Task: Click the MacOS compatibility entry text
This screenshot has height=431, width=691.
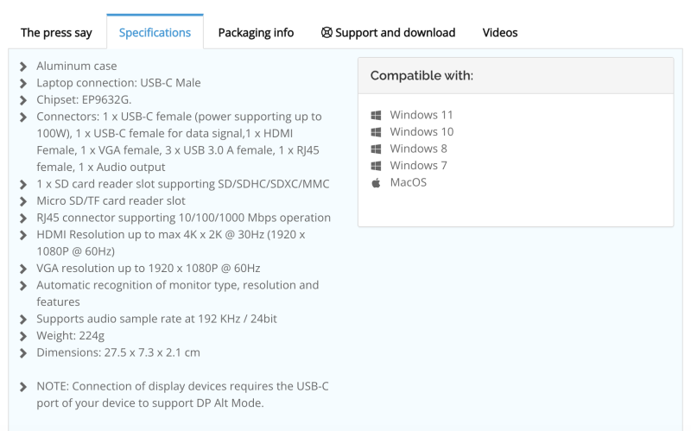Action: click(x=408, y=182)
